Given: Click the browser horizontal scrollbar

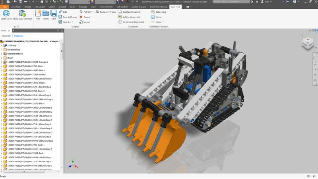Looking at the screenshot, I should coord(24,172).
